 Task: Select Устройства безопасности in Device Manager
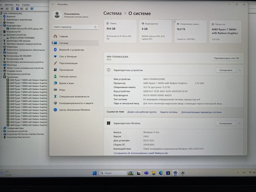point(18,137)
